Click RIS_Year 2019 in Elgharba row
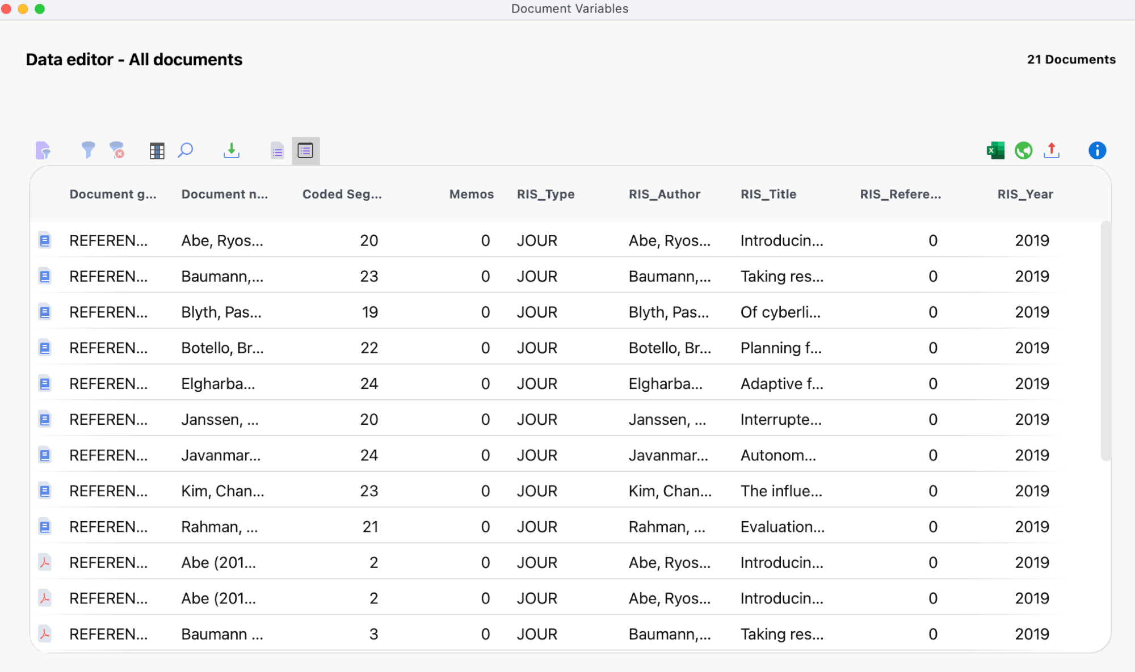 [1032, 383]
